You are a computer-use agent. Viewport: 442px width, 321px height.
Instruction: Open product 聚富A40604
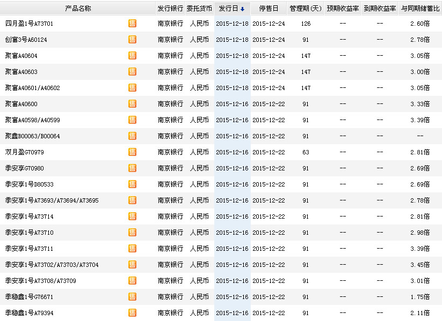point(21,56)
